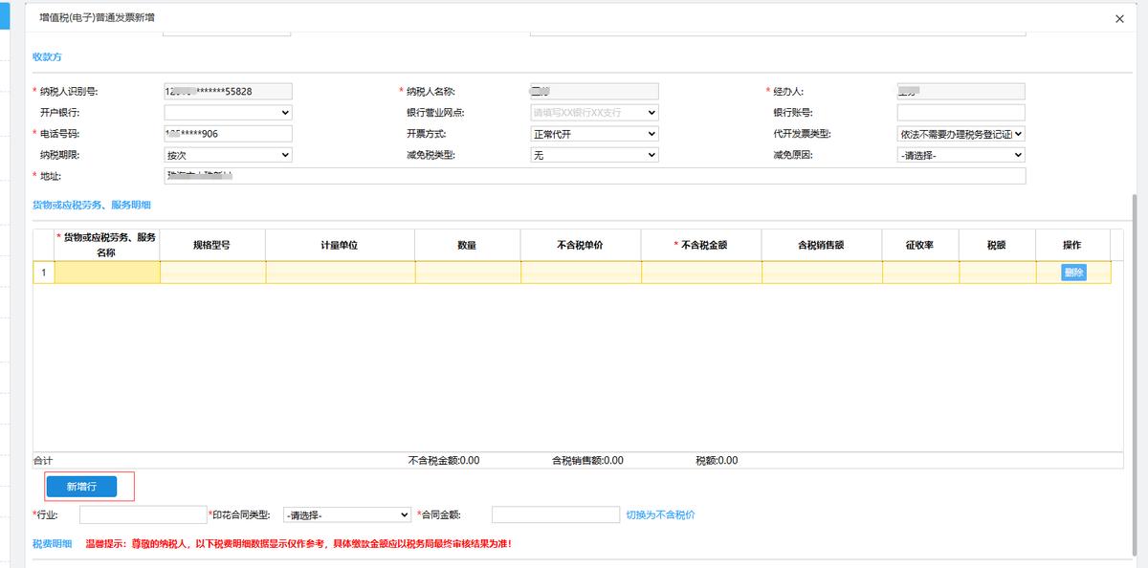Click inside the 银行账号 account field
Screen dimensions: 1148x568
click(960, 112)
